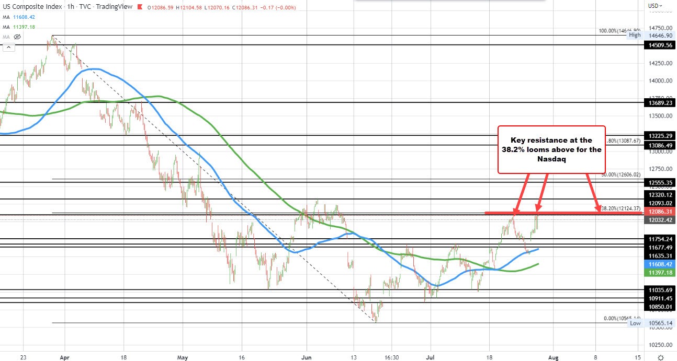This screenshot has height=361, width=677.
Task: Click the 50.00% Fibonacci level label
Action: [621, 174]
